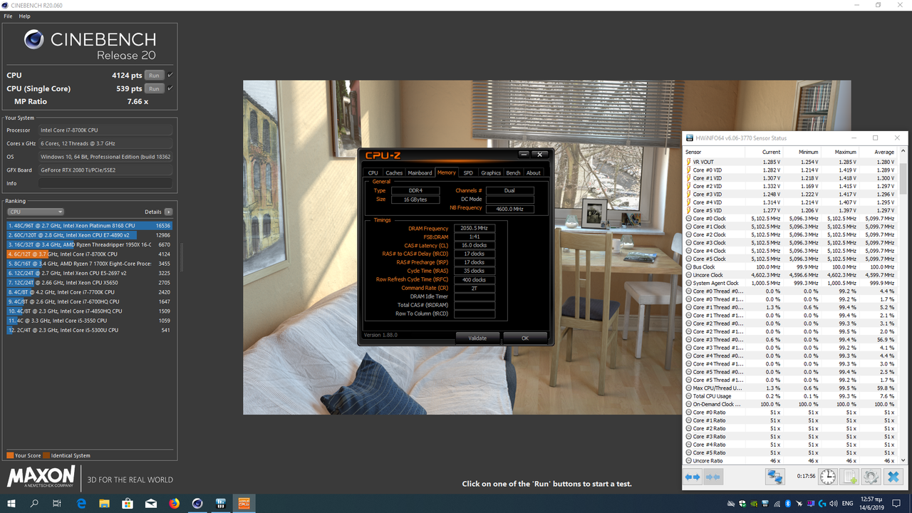Open NVIDIA tray icon
The width and height of the screenshot is (912, 513).
[x=754, y=504]
